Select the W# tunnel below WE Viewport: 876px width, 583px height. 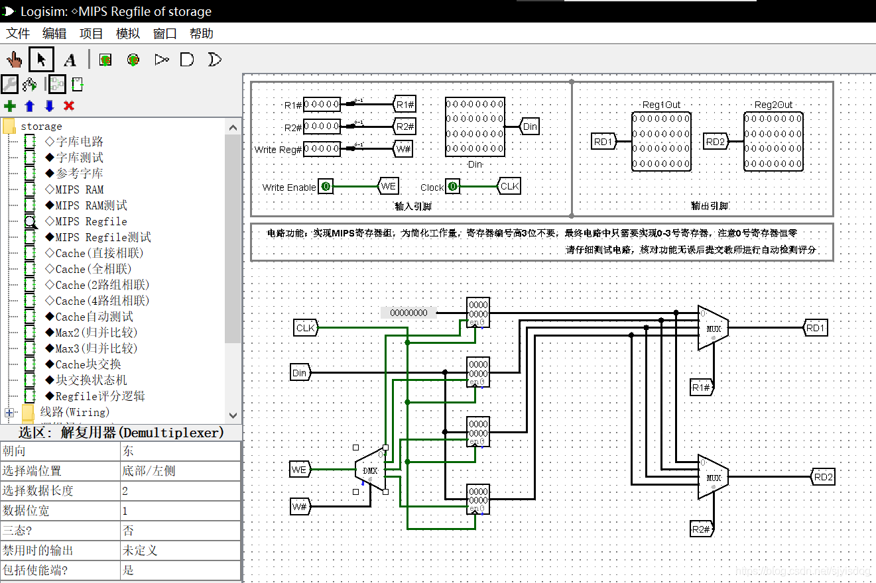click(300, 507)
